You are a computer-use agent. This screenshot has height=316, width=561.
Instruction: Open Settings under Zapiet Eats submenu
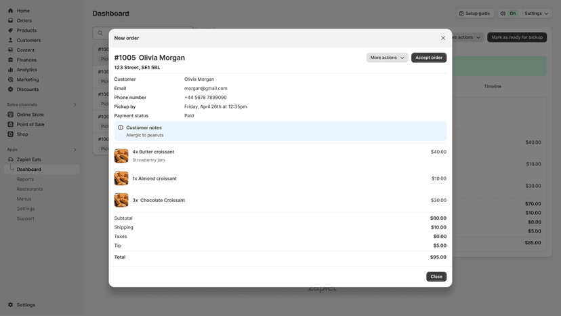click(x=25, y=208)
